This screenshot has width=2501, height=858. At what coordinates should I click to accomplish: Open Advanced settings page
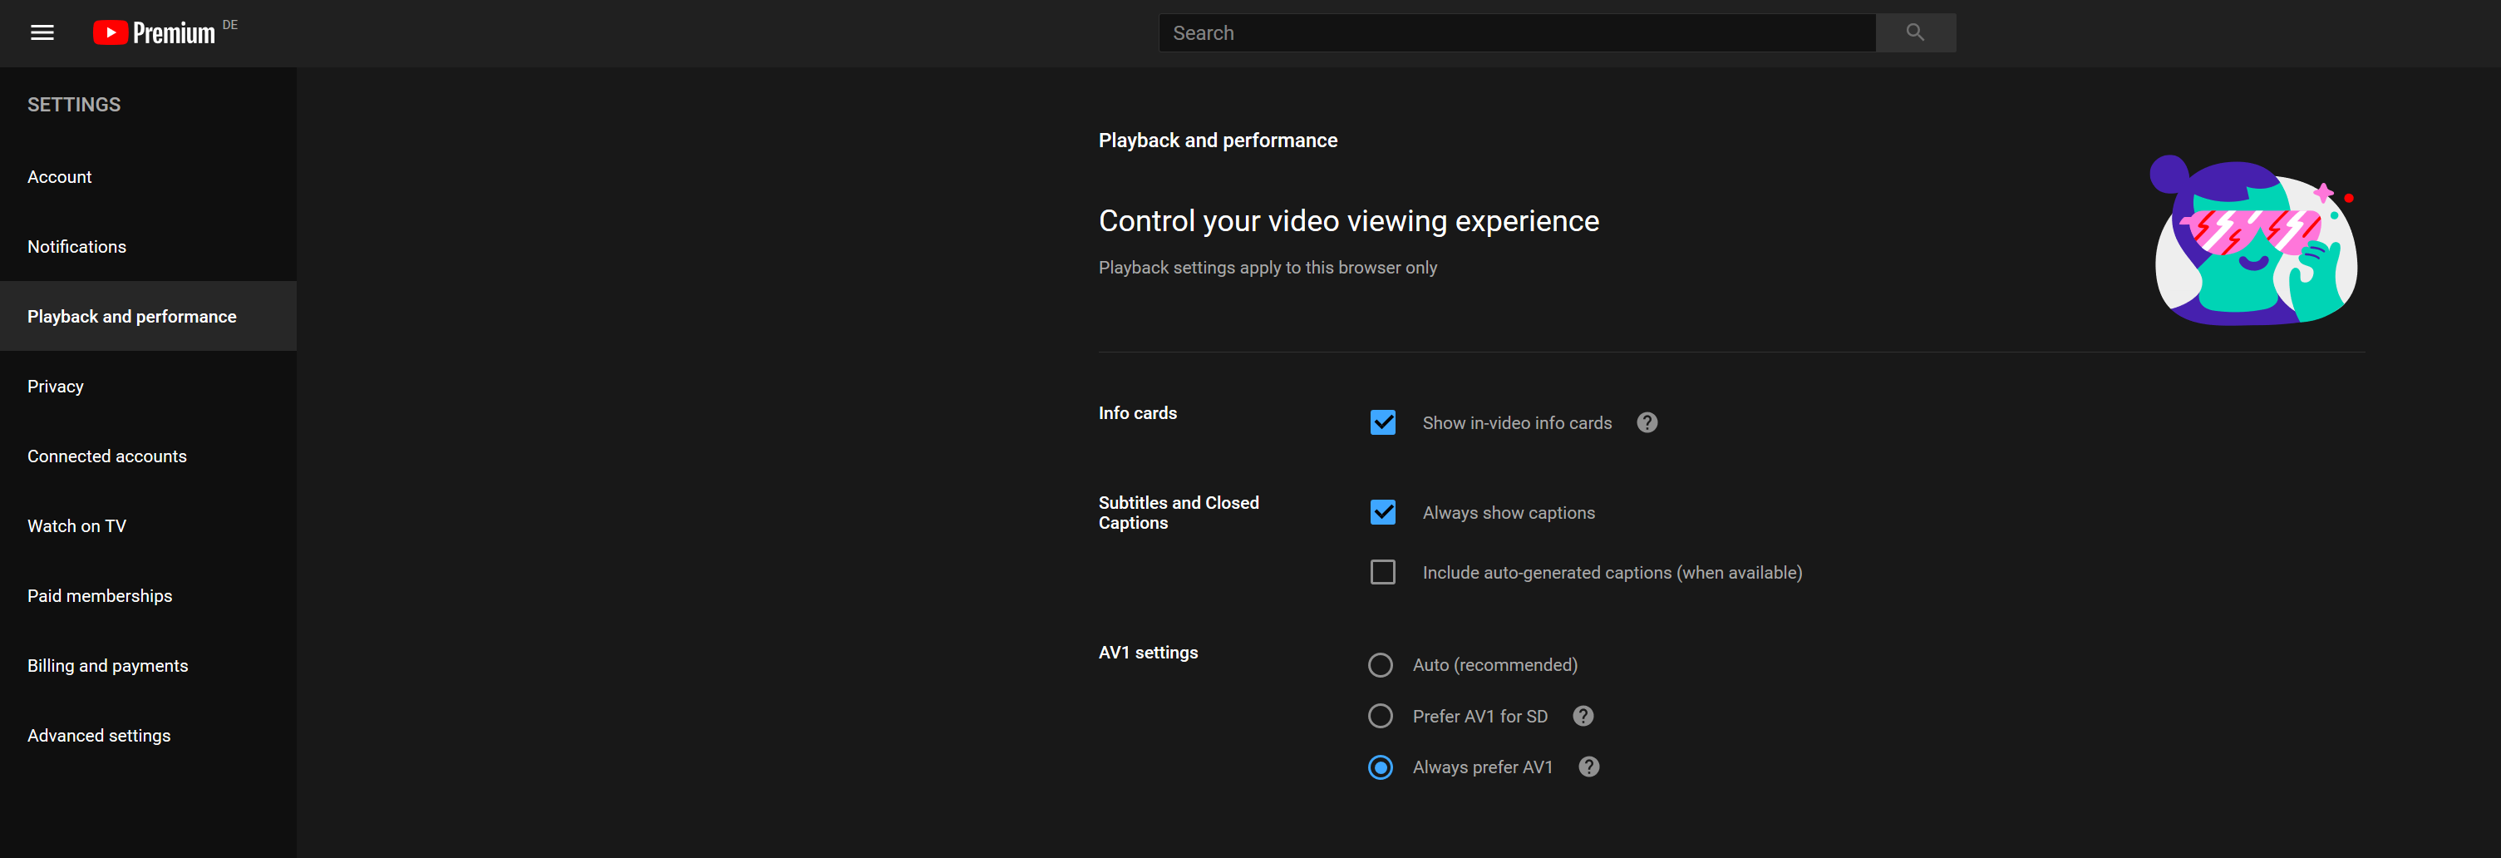click(99, 736)
